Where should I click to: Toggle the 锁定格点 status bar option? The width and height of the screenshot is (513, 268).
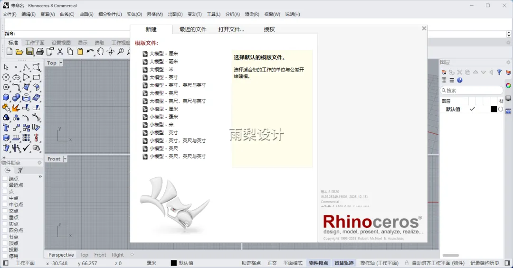point(251,263)
